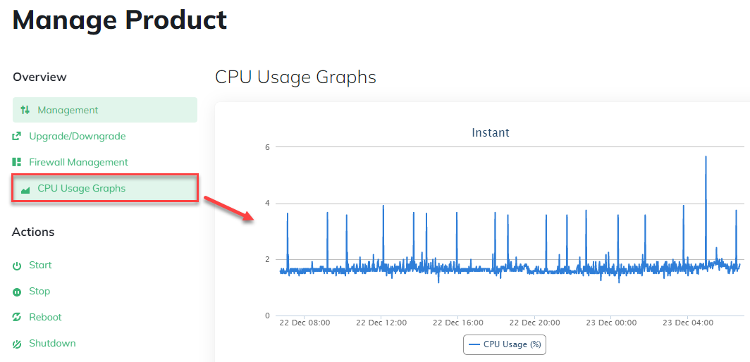This screenshot has width=750, height=362.
Task: Click the Upgrade/Downgrade external link icon
Action: pos(17,136)
